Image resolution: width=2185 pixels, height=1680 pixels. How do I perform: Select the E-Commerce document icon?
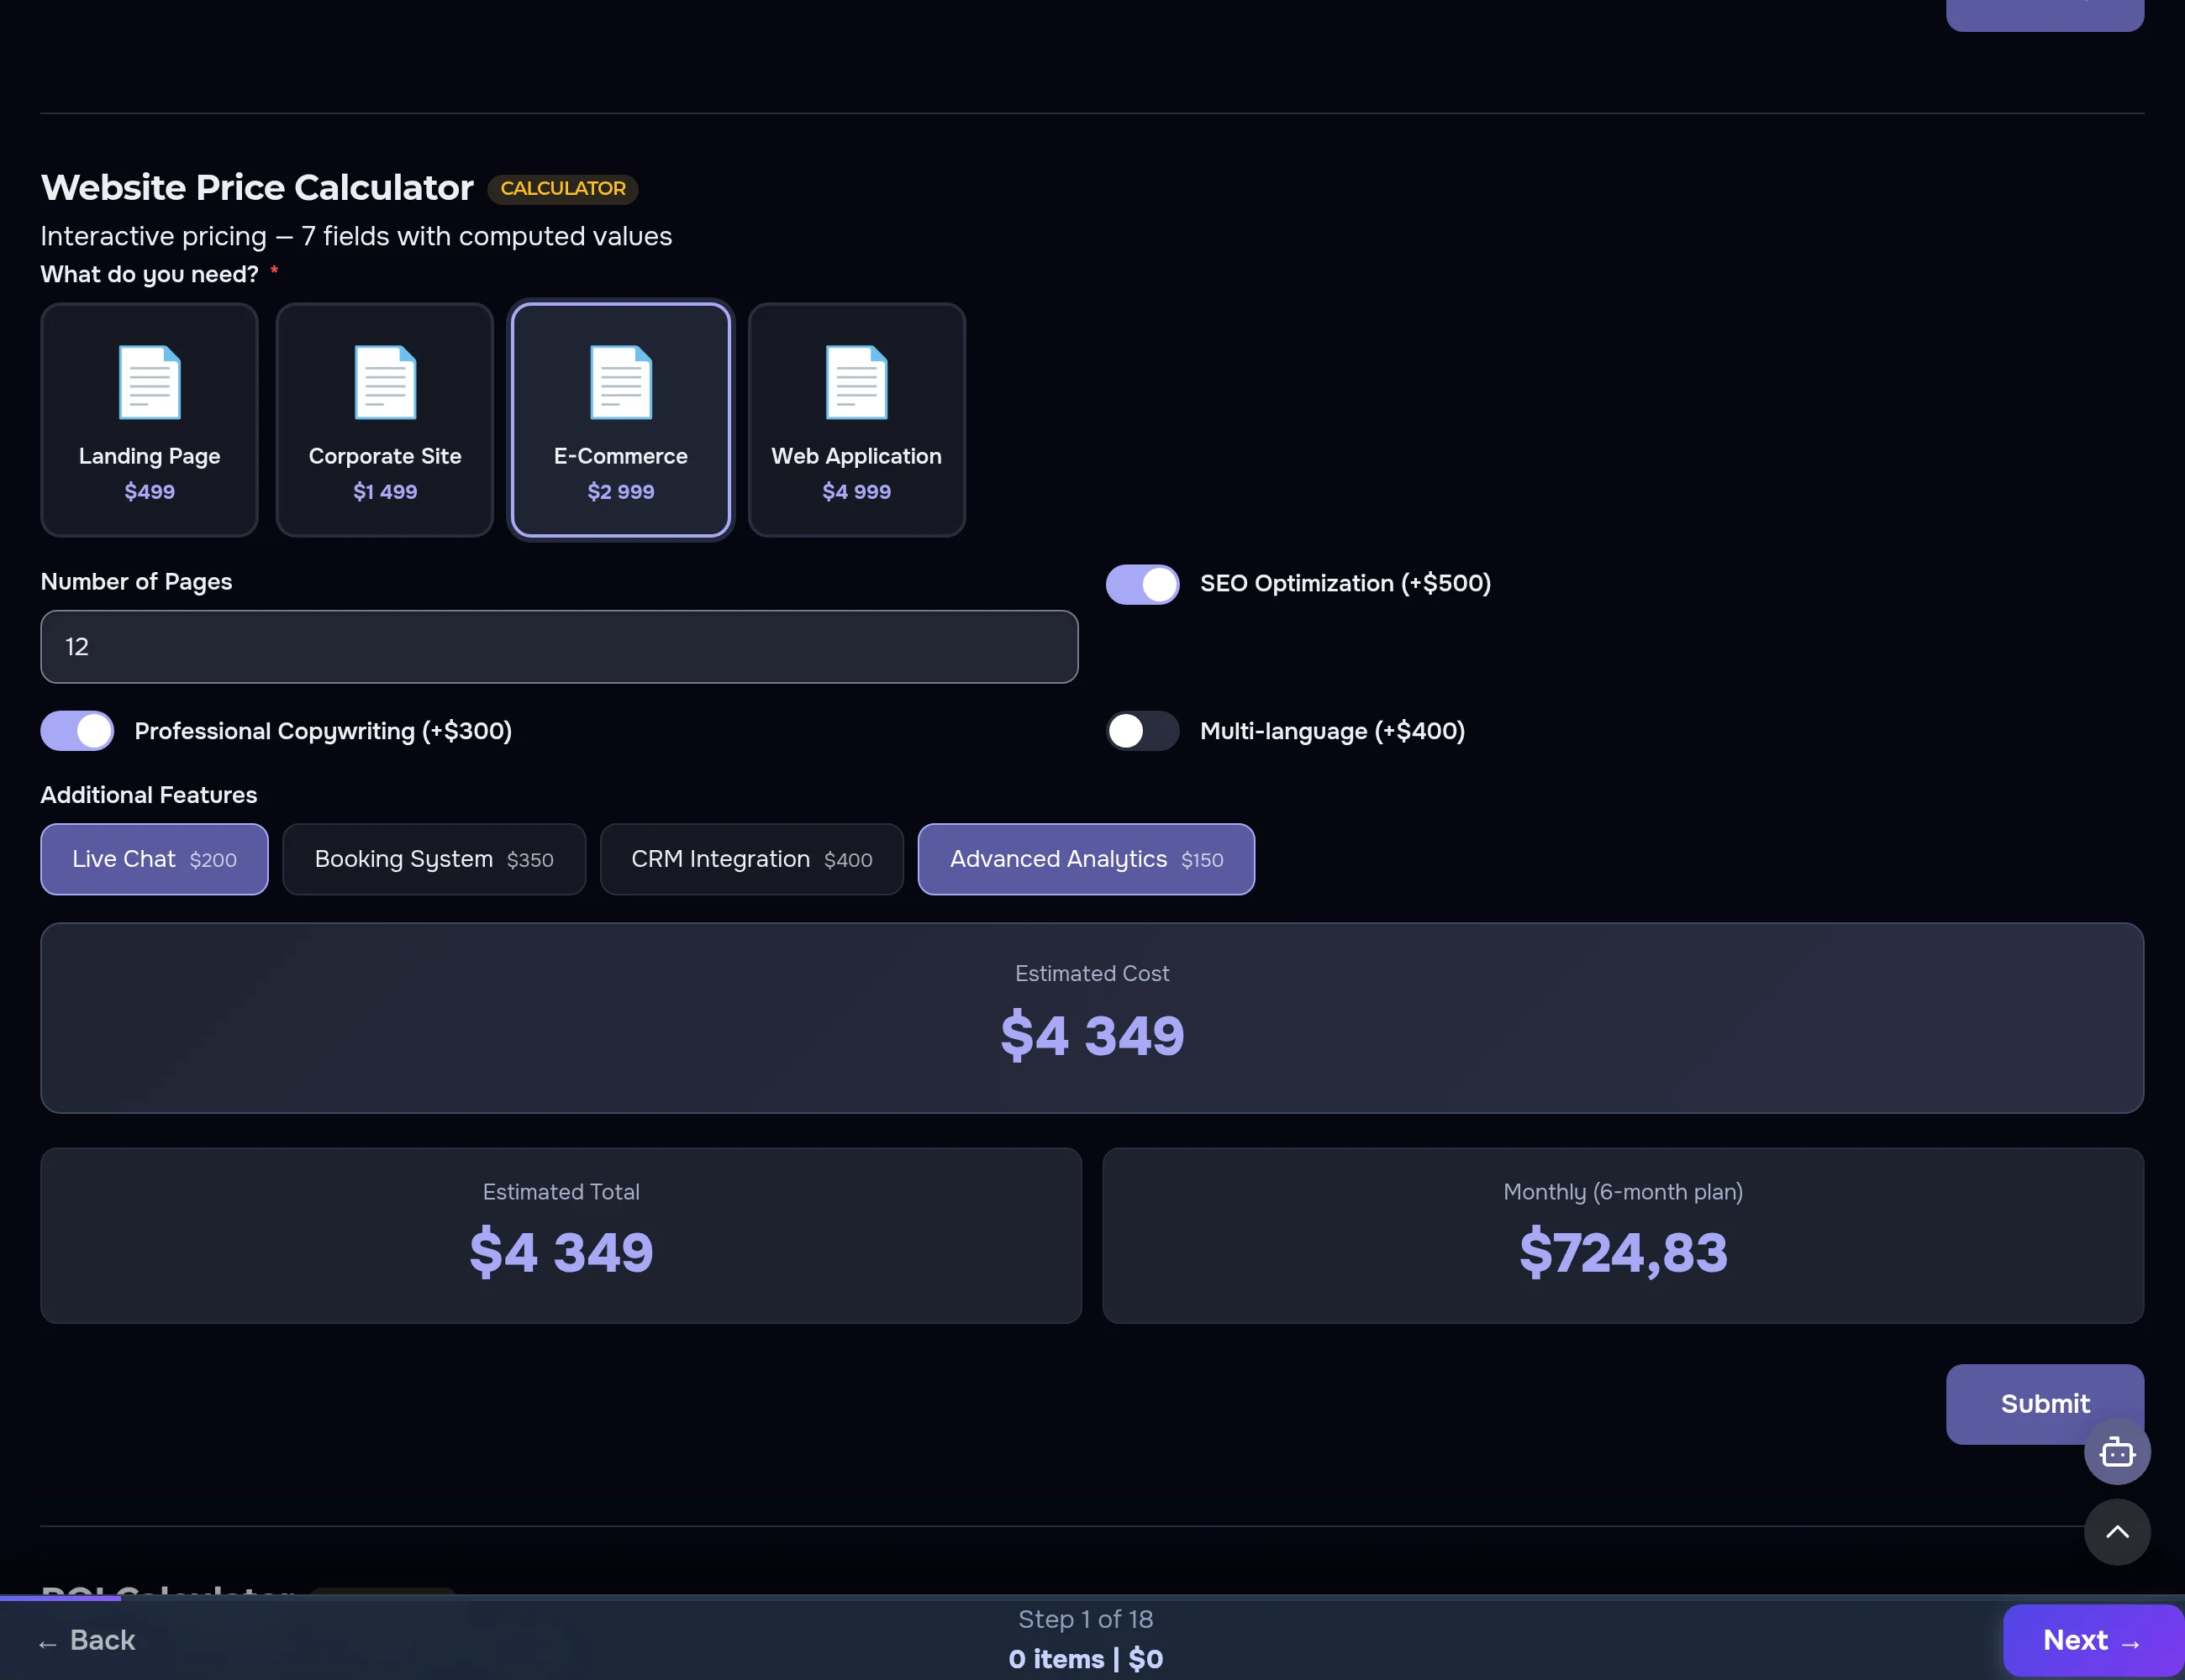click(x=620, y=382)
